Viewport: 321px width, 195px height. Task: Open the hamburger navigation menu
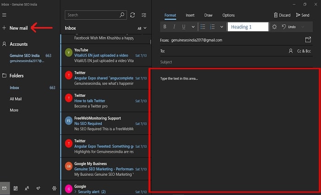click(4, 15)
